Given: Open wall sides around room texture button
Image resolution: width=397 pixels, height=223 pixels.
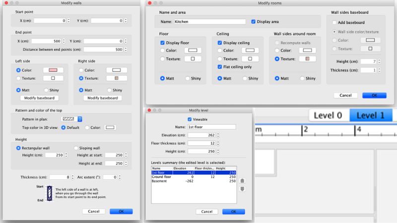Looking at the screenshot, I should click(307, 59).
